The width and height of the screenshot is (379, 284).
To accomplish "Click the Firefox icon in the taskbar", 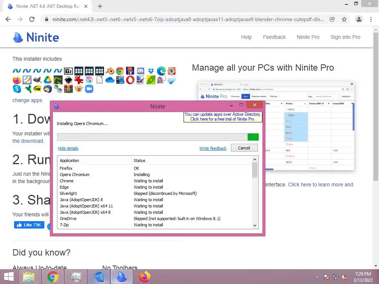I will [145, 277].
